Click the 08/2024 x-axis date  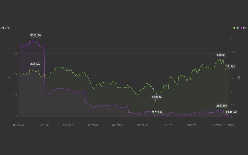(x=43, y=125)
